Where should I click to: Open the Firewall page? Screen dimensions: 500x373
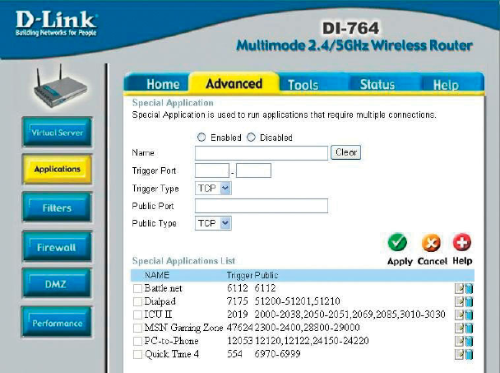(57, 247)
